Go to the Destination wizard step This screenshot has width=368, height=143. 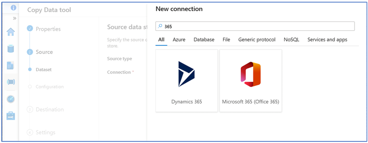tap(49, 109)
